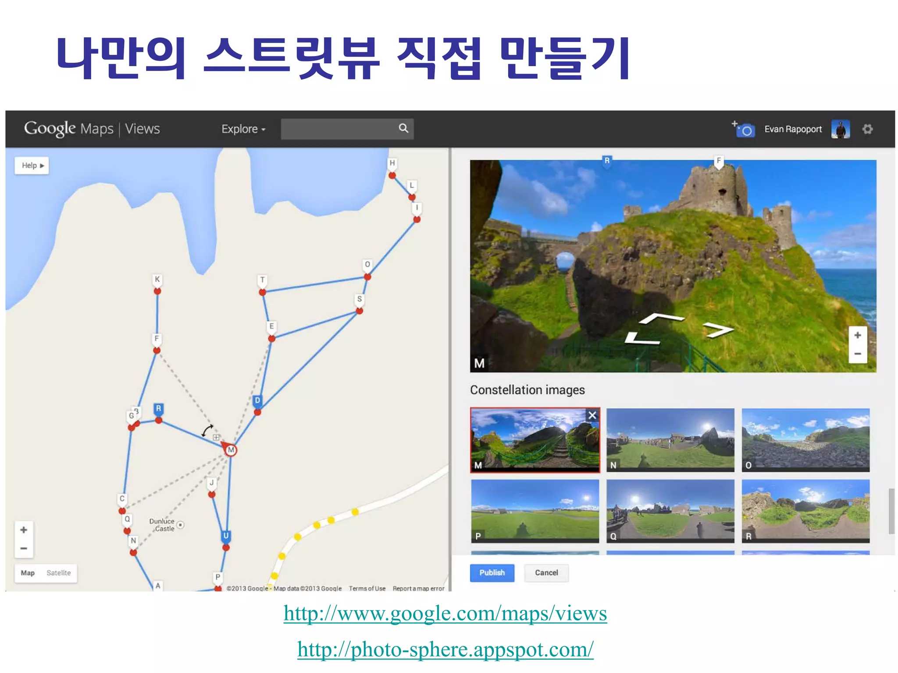The image size is (898, 673).
Task: Select the red M marker on map
Action: 231,450
